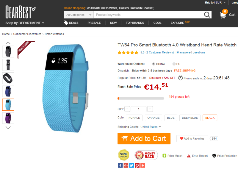Open the United States shipping dropdown
The image size is (238, 175).
[151, 127]
